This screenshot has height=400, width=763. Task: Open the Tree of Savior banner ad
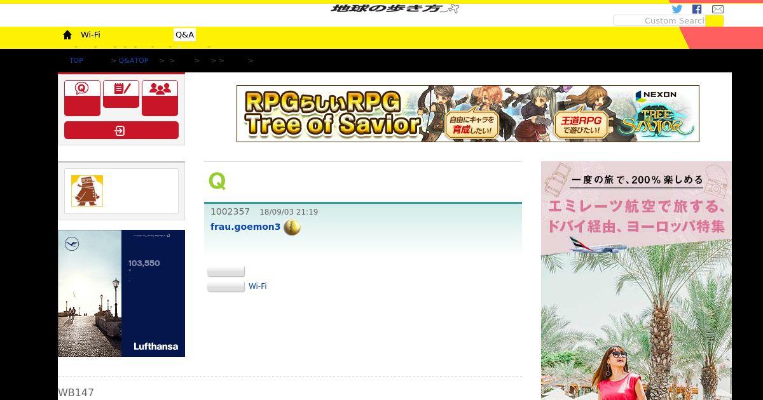pos(468,114)
